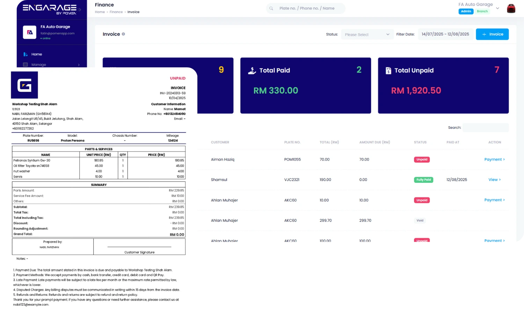Click the FA Auto Garage logo thumbnail
Image resolution: width=524 pixels, height=314 pixels.
coord(30,32)
